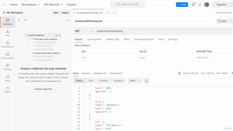
Task: Click the next arrow beside collection illustration
Action: coord(66,47)
